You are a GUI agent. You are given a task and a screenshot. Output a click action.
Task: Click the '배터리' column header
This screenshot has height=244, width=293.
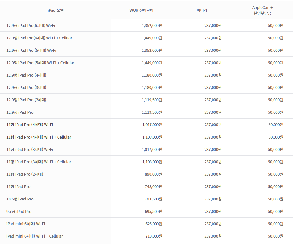pyautogui.click(x=202, y=10)
